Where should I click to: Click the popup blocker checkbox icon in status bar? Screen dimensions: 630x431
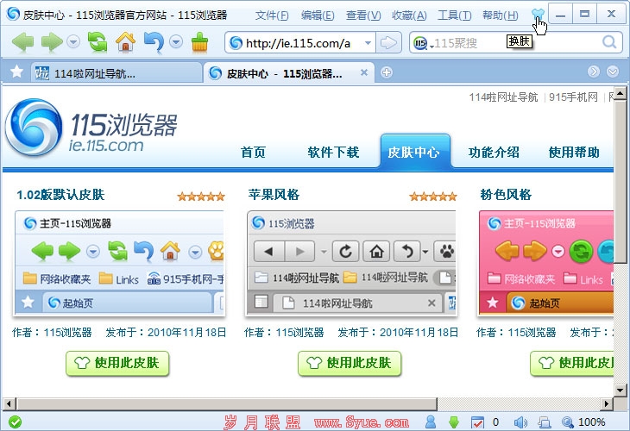coord(477,422)
